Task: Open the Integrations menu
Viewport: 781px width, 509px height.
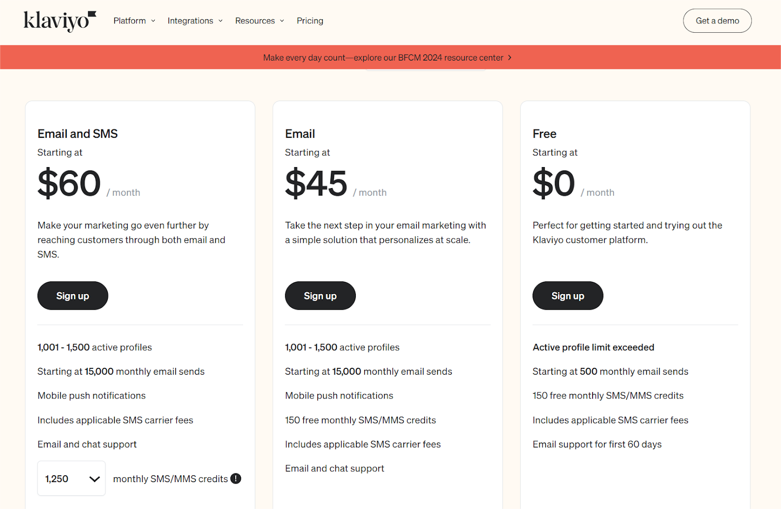Action: (x=195, y=21)
